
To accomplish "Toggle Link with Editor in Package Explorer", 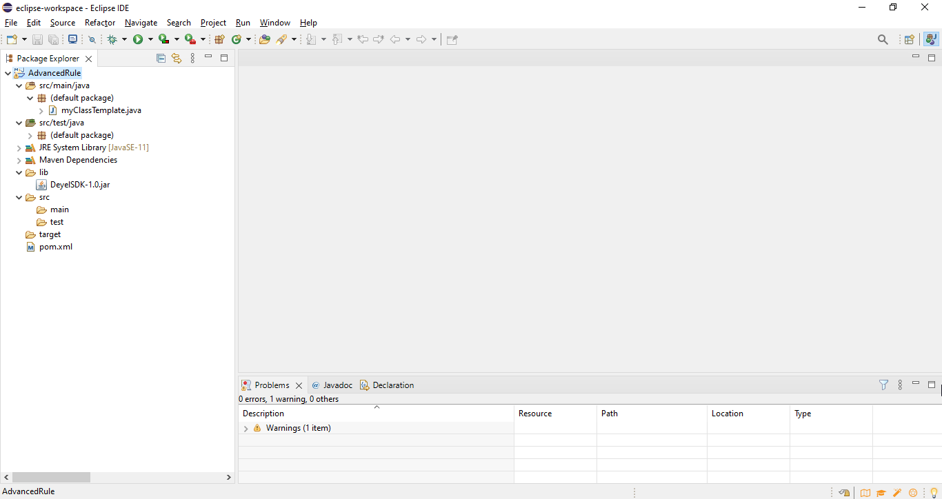I will pos(177,59).
